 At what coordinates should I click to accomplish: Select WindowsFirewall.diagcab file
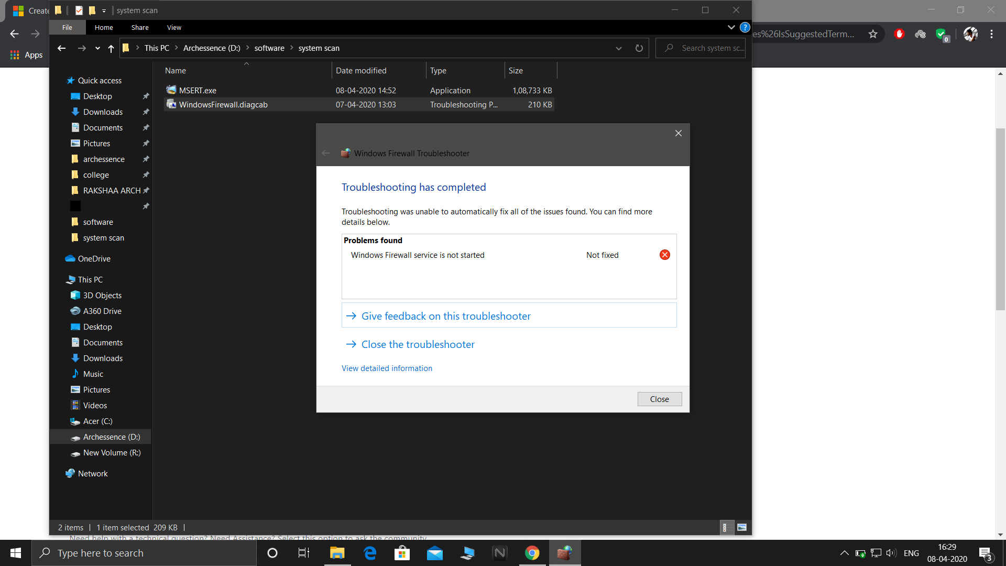point(359,104)
